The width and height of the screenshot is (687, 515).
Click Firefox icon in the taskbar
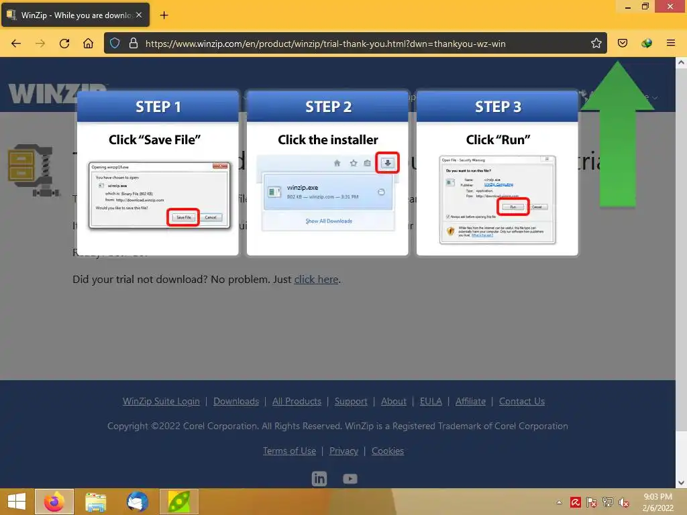pyautogui.click(x=54, y=502)
